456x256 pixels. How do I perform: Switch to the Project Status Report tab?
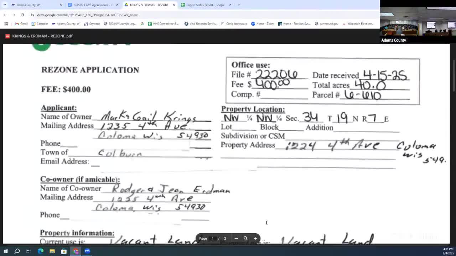click(x=206, y=5)
